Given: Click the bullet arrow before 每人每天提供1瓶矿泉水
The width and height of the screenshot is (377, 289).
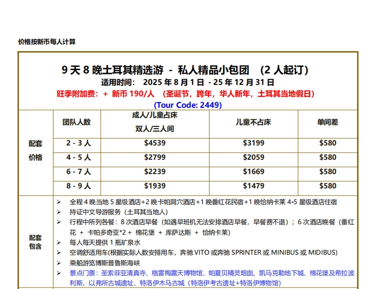Looking at the screenshot, I should click(x=59, y=243).
